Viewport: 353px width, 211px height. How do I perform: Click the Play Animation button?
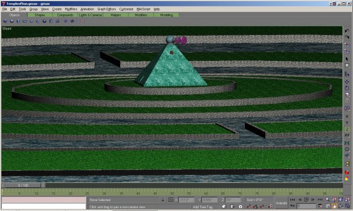[307, 199]
